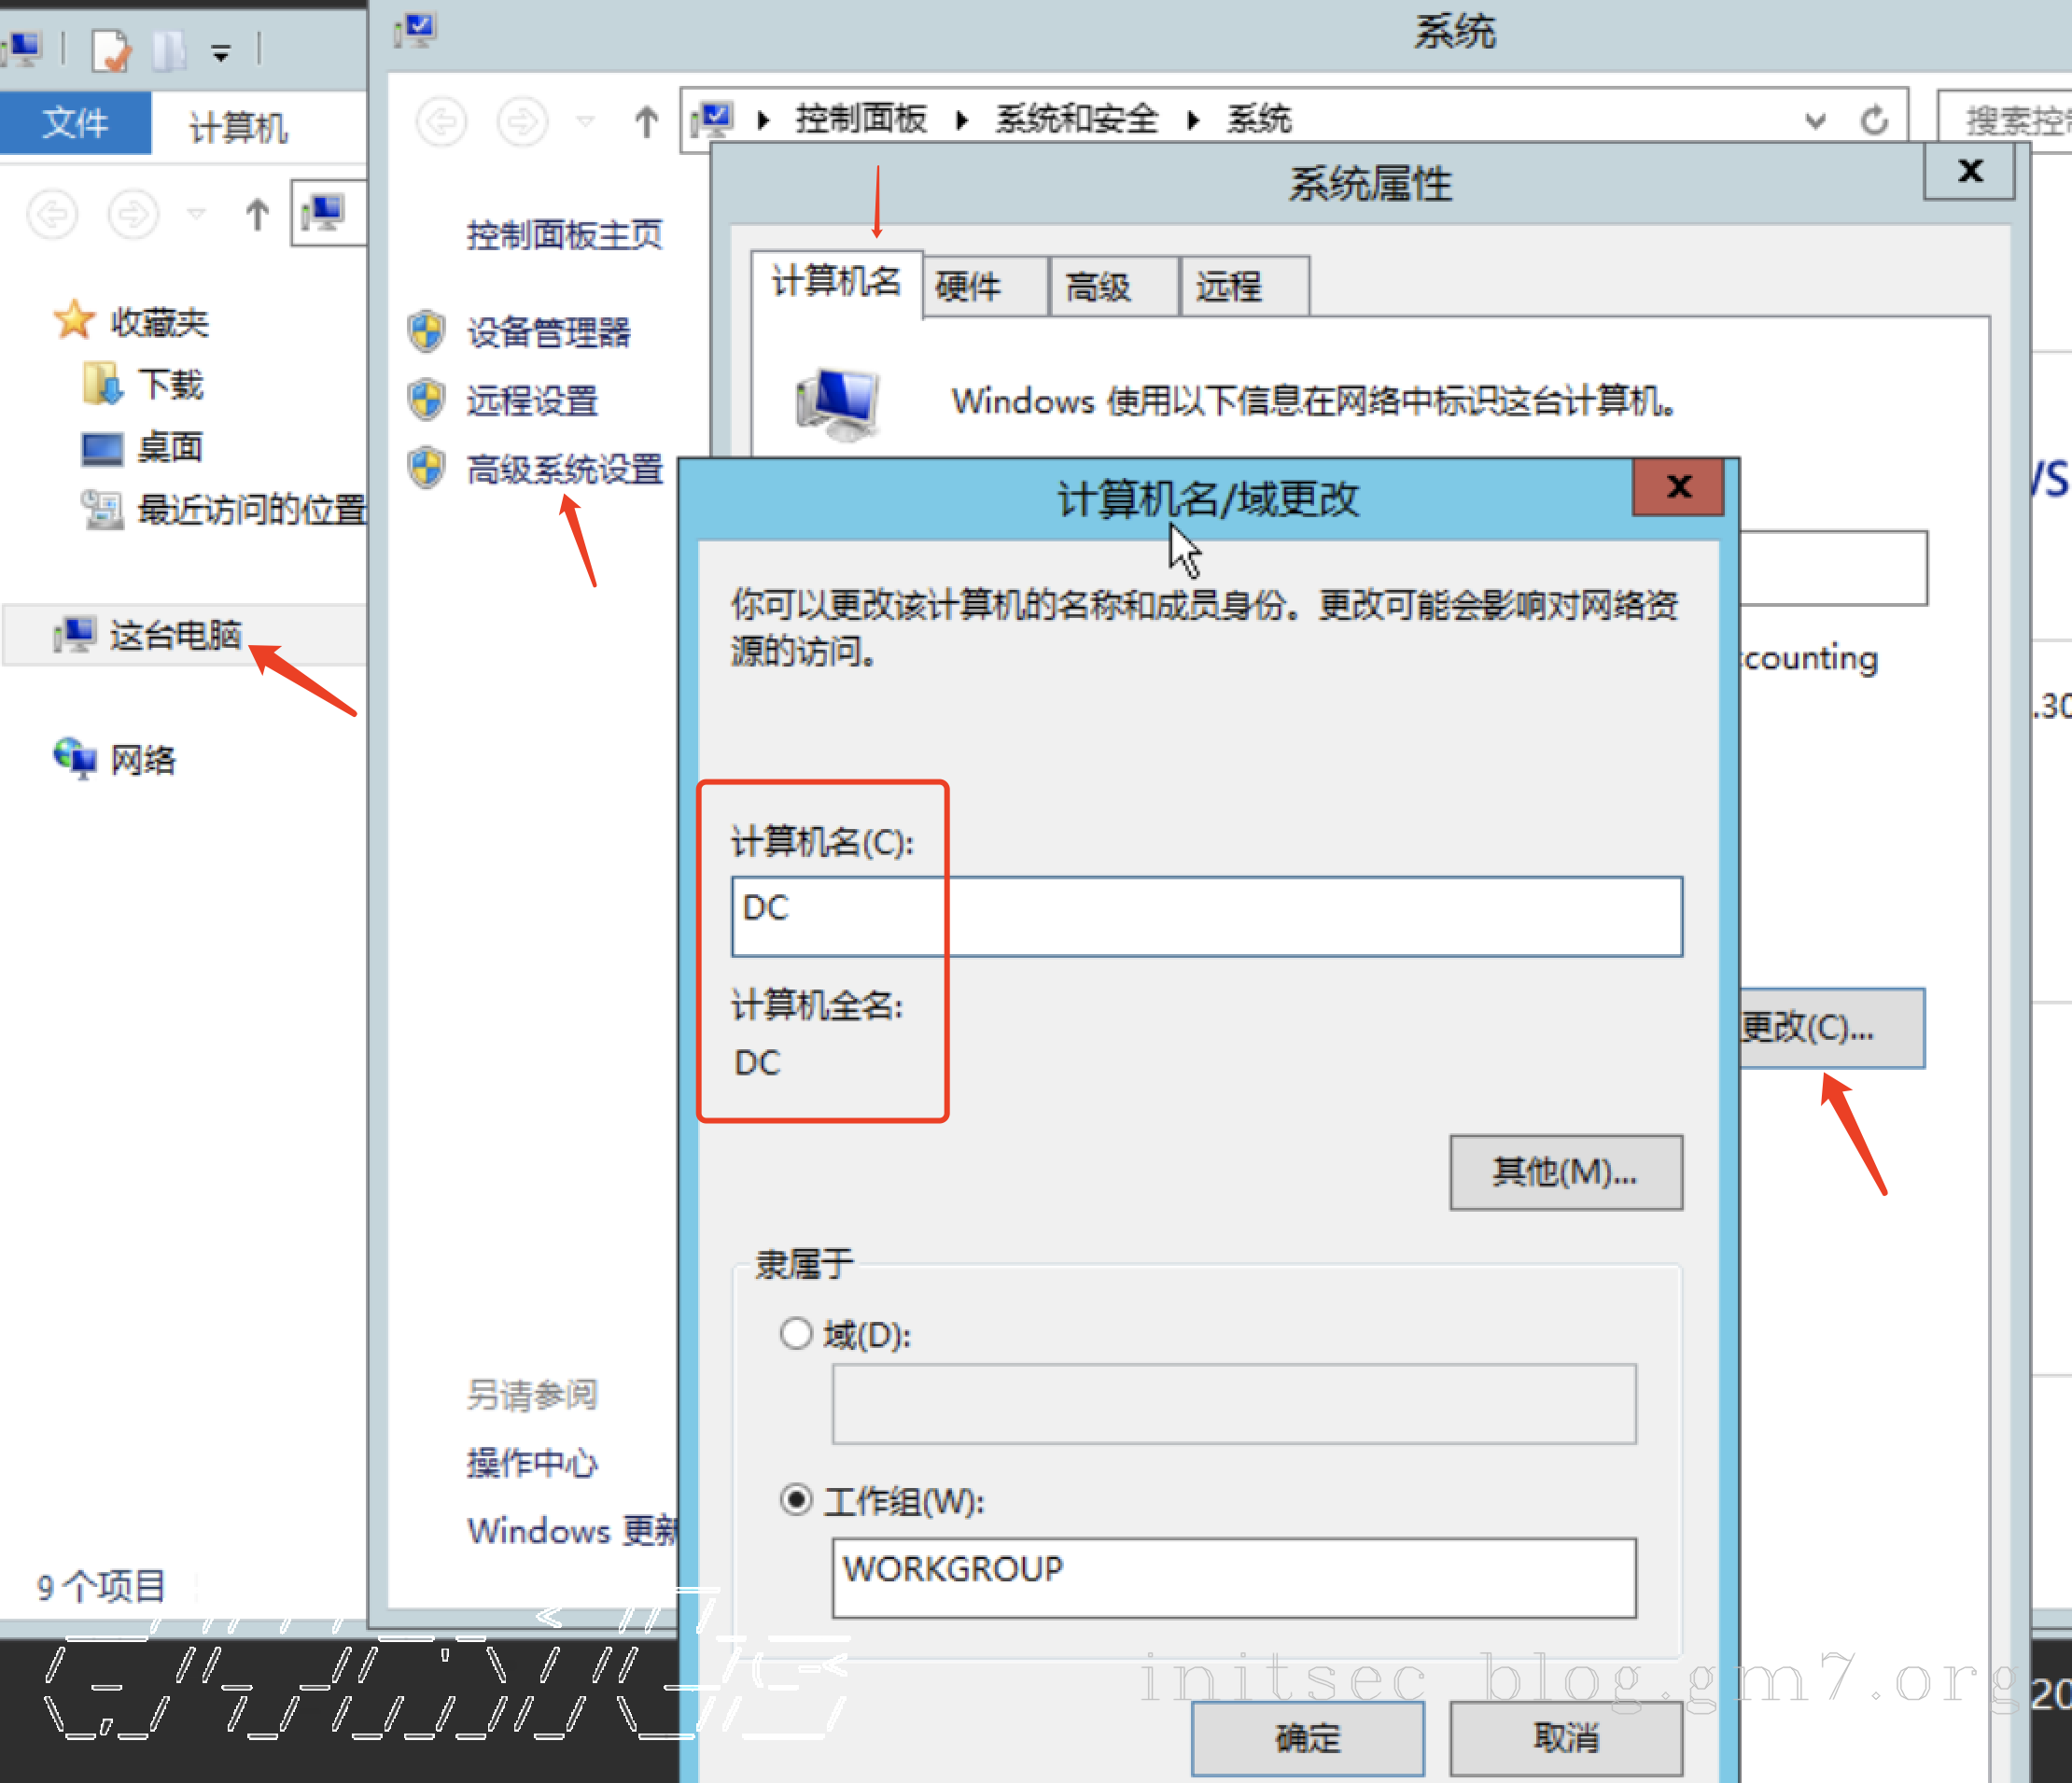Open 高级系统设置 (Advanced System Settings)

566,469
